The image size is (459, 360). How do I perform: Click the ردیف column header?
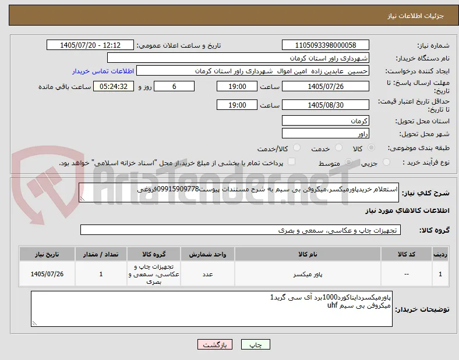pyautogui.click(x=440, y=254)
